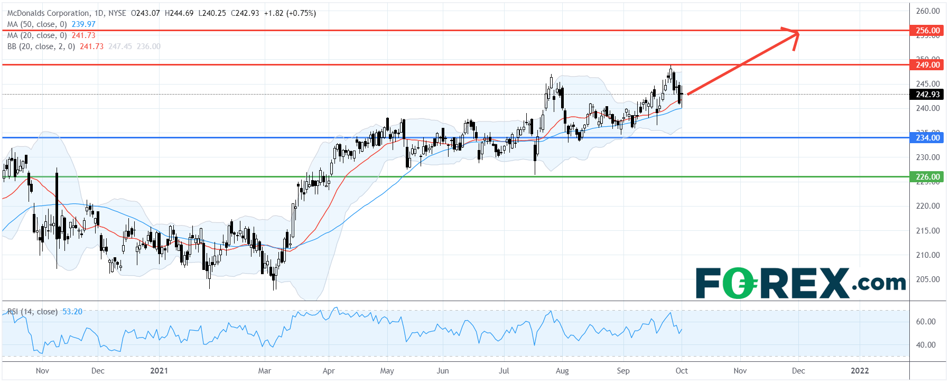Click the MA (20, close, 0) indicator label
This screenshot has width=950, height=383.
coord(37,35)
